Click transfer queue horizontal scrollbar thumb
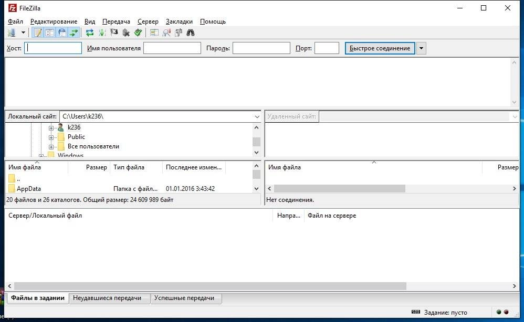 (x=210, y=286)
